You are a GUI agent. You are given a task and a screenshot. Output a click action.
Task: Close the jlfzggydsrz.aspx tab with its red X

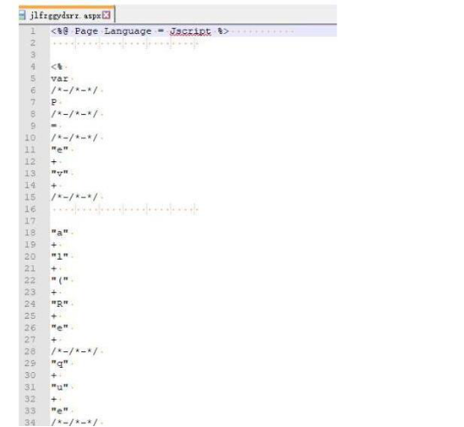pos(106,15)
